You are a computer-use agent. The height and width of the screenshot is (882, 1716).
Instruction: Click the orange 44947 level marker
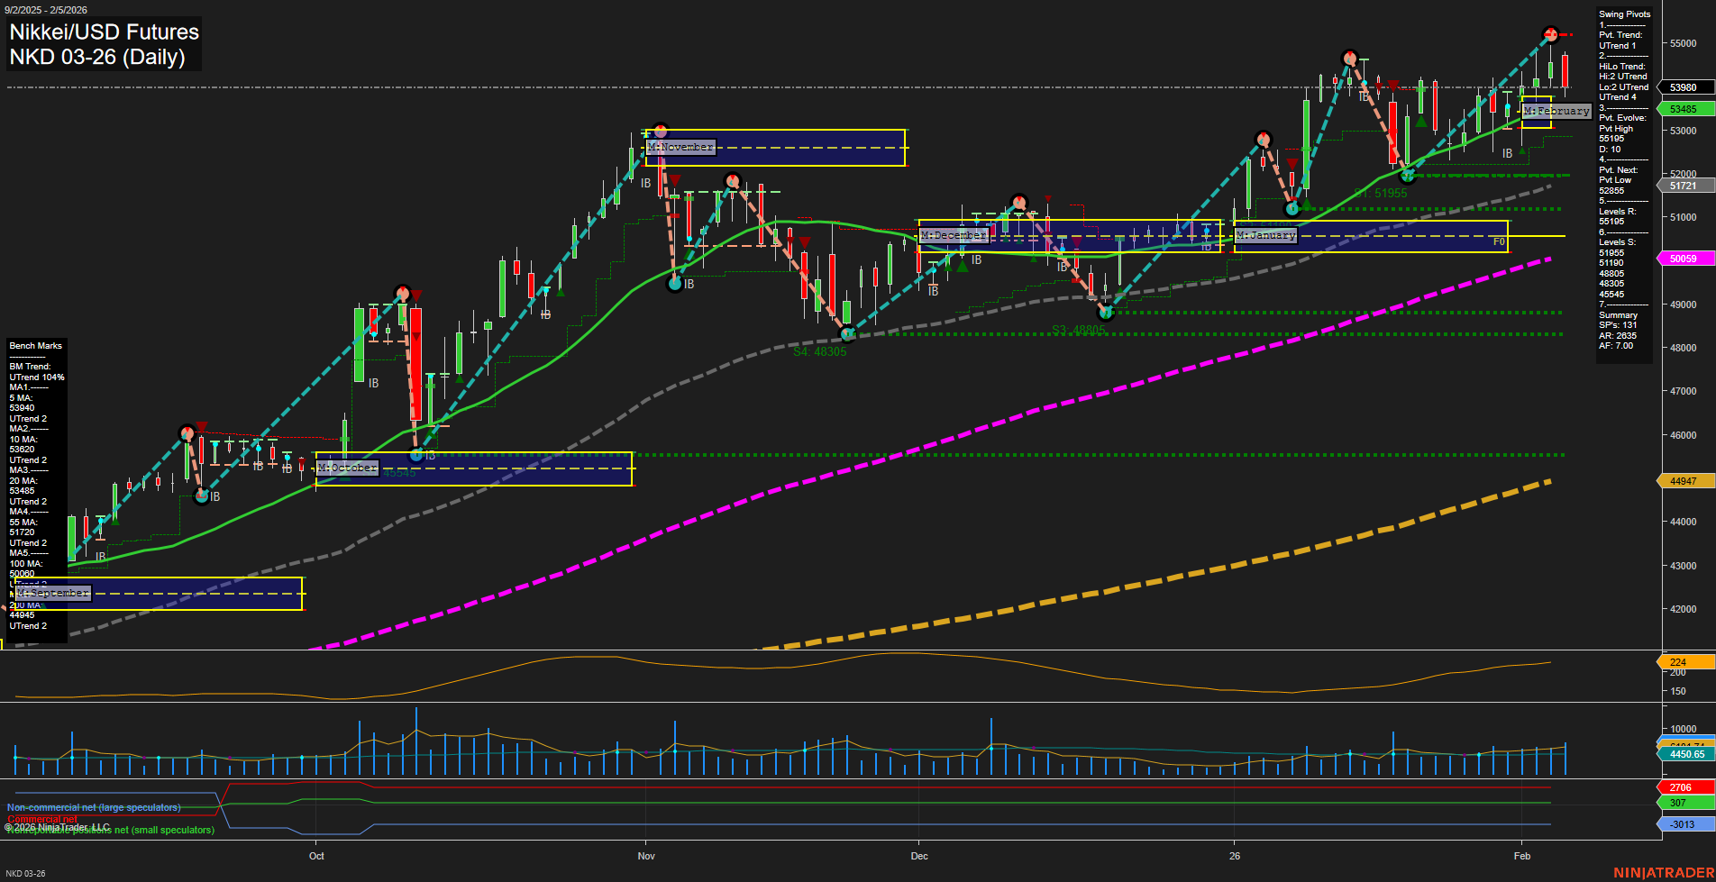[1682, 480]
